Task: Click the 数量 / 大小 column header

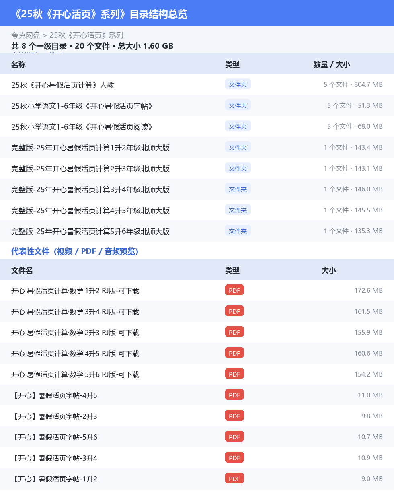Action: pyautogui.click(x=332, y=64)
